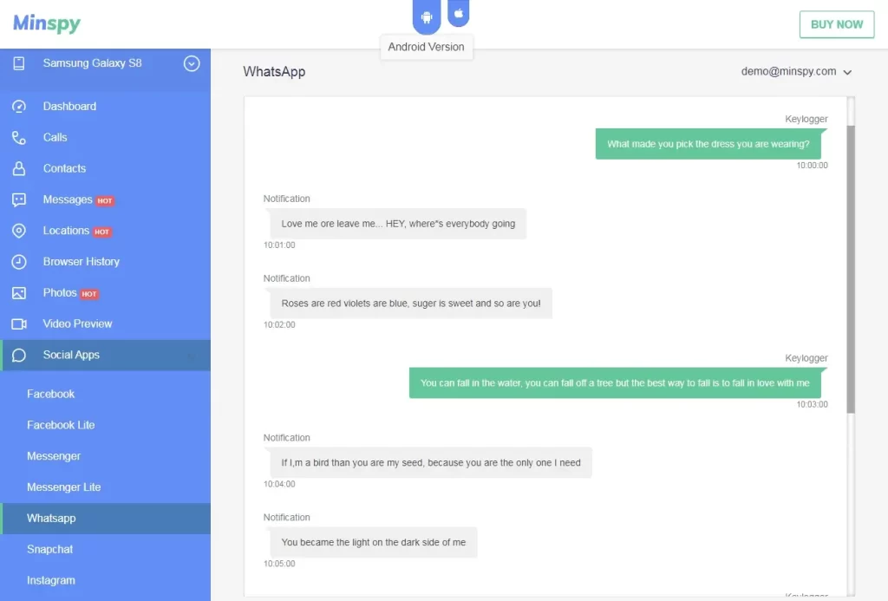The width and height of the screenshot is (888, 601).
Task: Click the 10:03:00 timestamp
Action: pyautogui.click(x=812, y=404)
